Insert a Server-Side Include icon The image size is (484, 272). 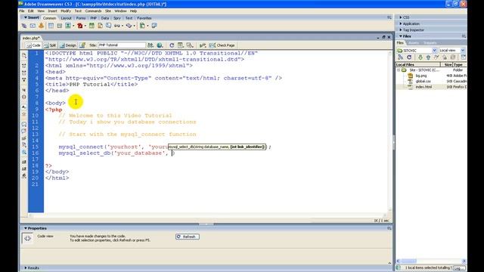pos(101,26)
